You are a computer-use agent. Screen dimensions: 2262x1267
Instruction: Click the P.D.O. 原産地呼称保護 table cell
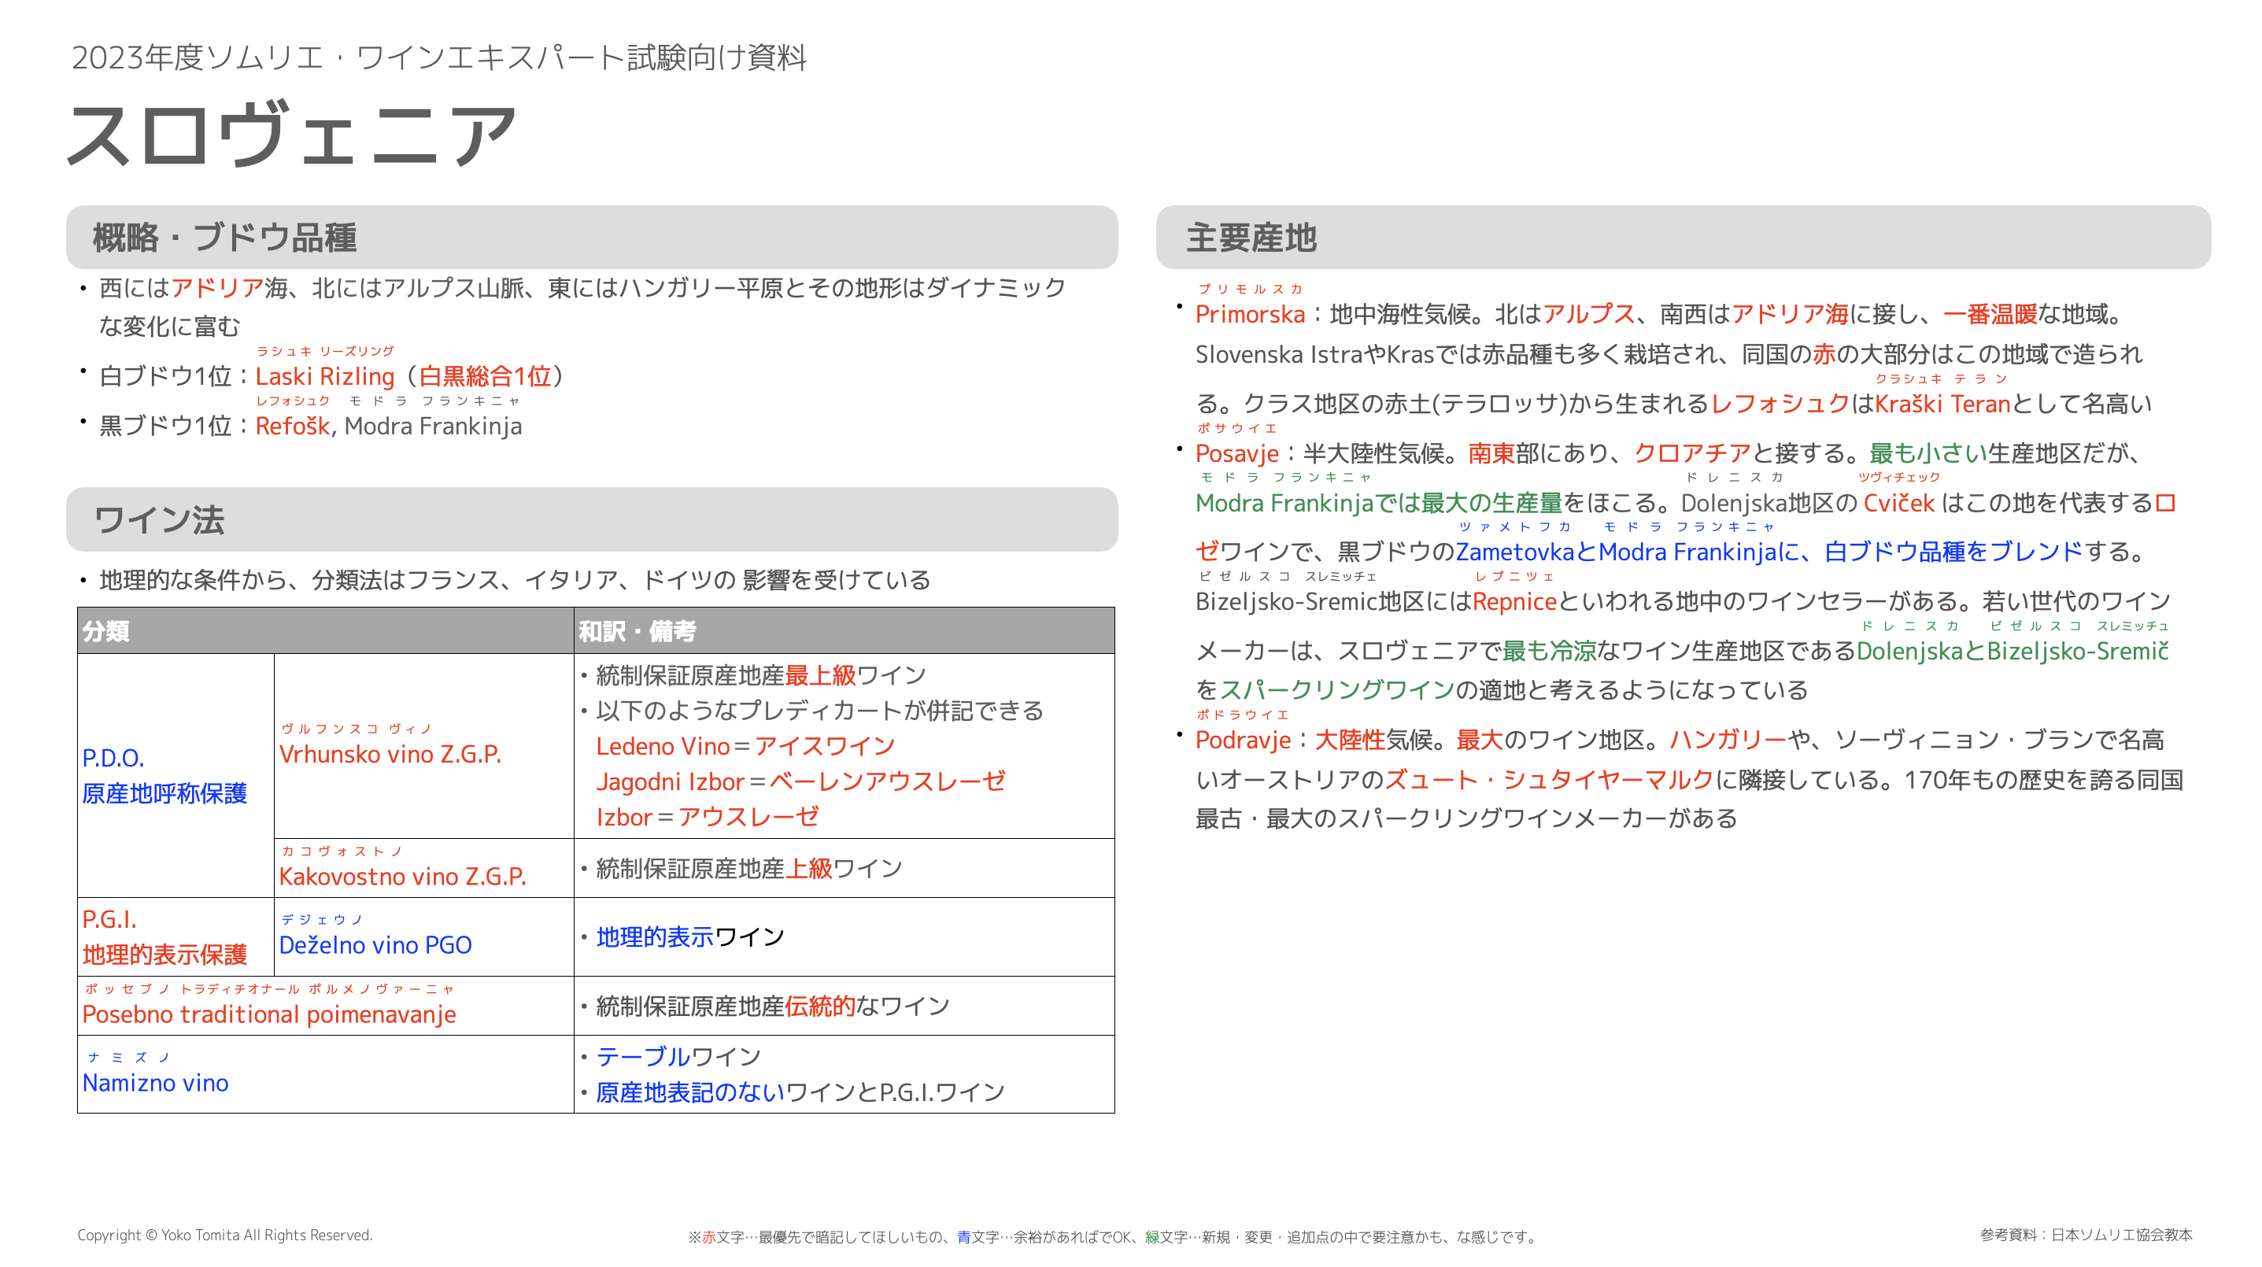(x=176, y=775)
